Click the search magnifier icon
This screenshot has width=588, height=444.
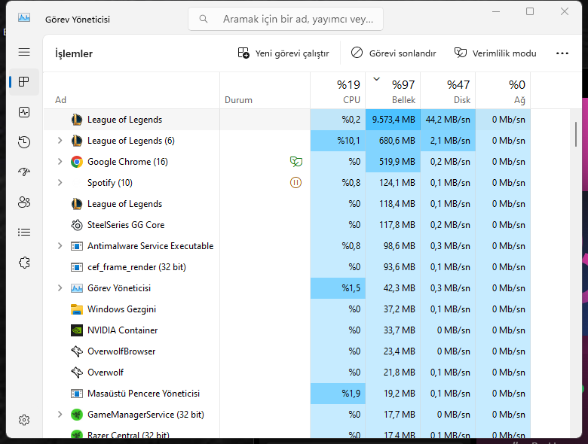(204, 19)
